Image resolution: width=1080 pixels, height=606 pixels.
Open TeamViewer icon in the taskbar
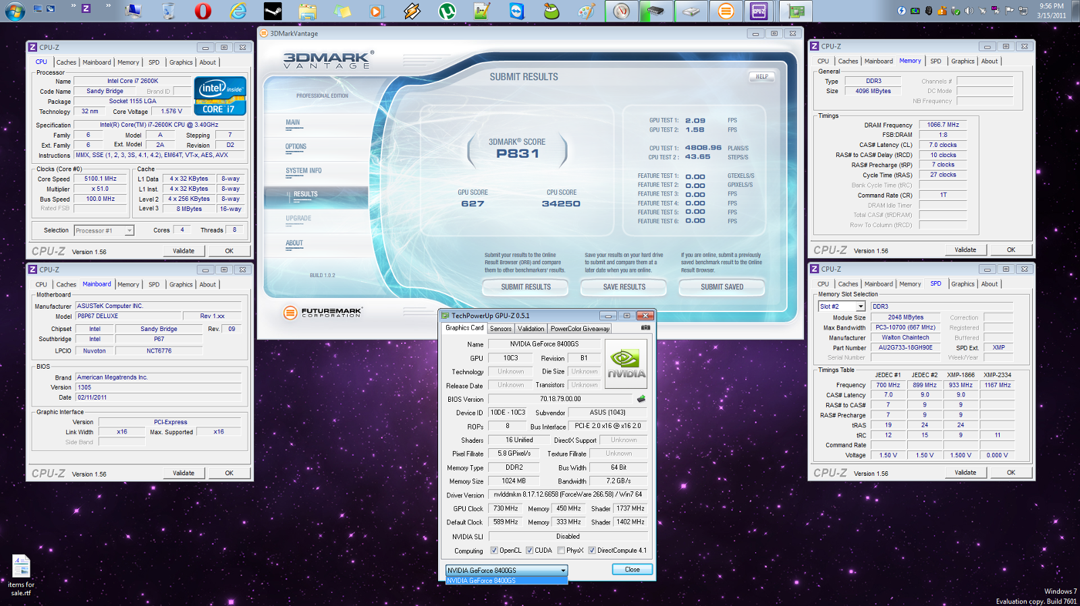point(517,11)
